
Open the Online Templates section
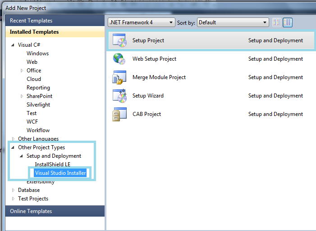55,211
